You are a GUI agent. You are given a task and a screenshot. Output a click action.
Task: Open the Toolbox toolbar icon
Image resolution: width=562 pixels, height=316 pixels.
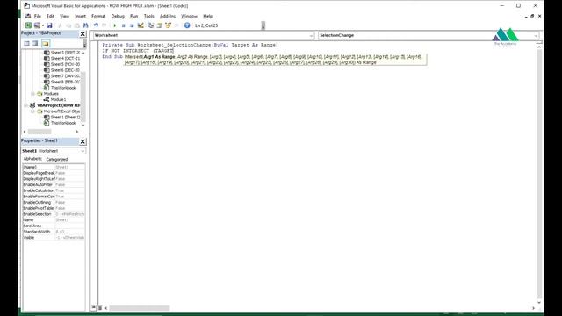177,25
